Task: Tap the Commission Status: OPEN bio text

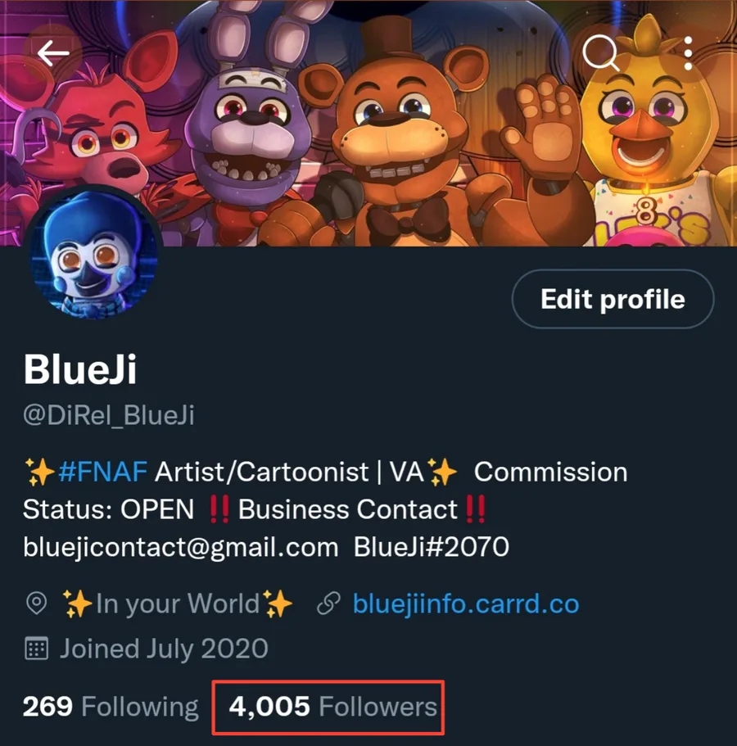Action: click(x=325, y=491)
